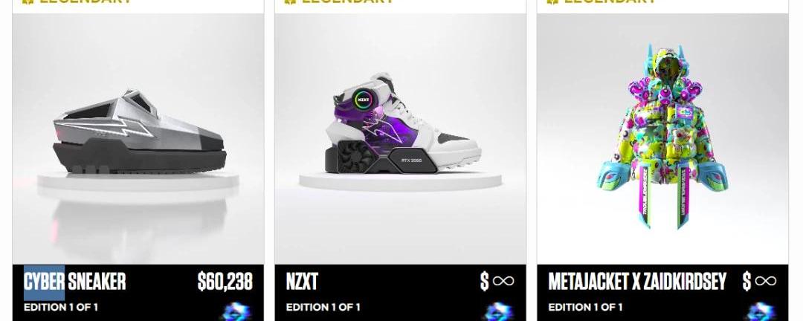Click the circular NZXT logo on the sneaker

(364, 100)
